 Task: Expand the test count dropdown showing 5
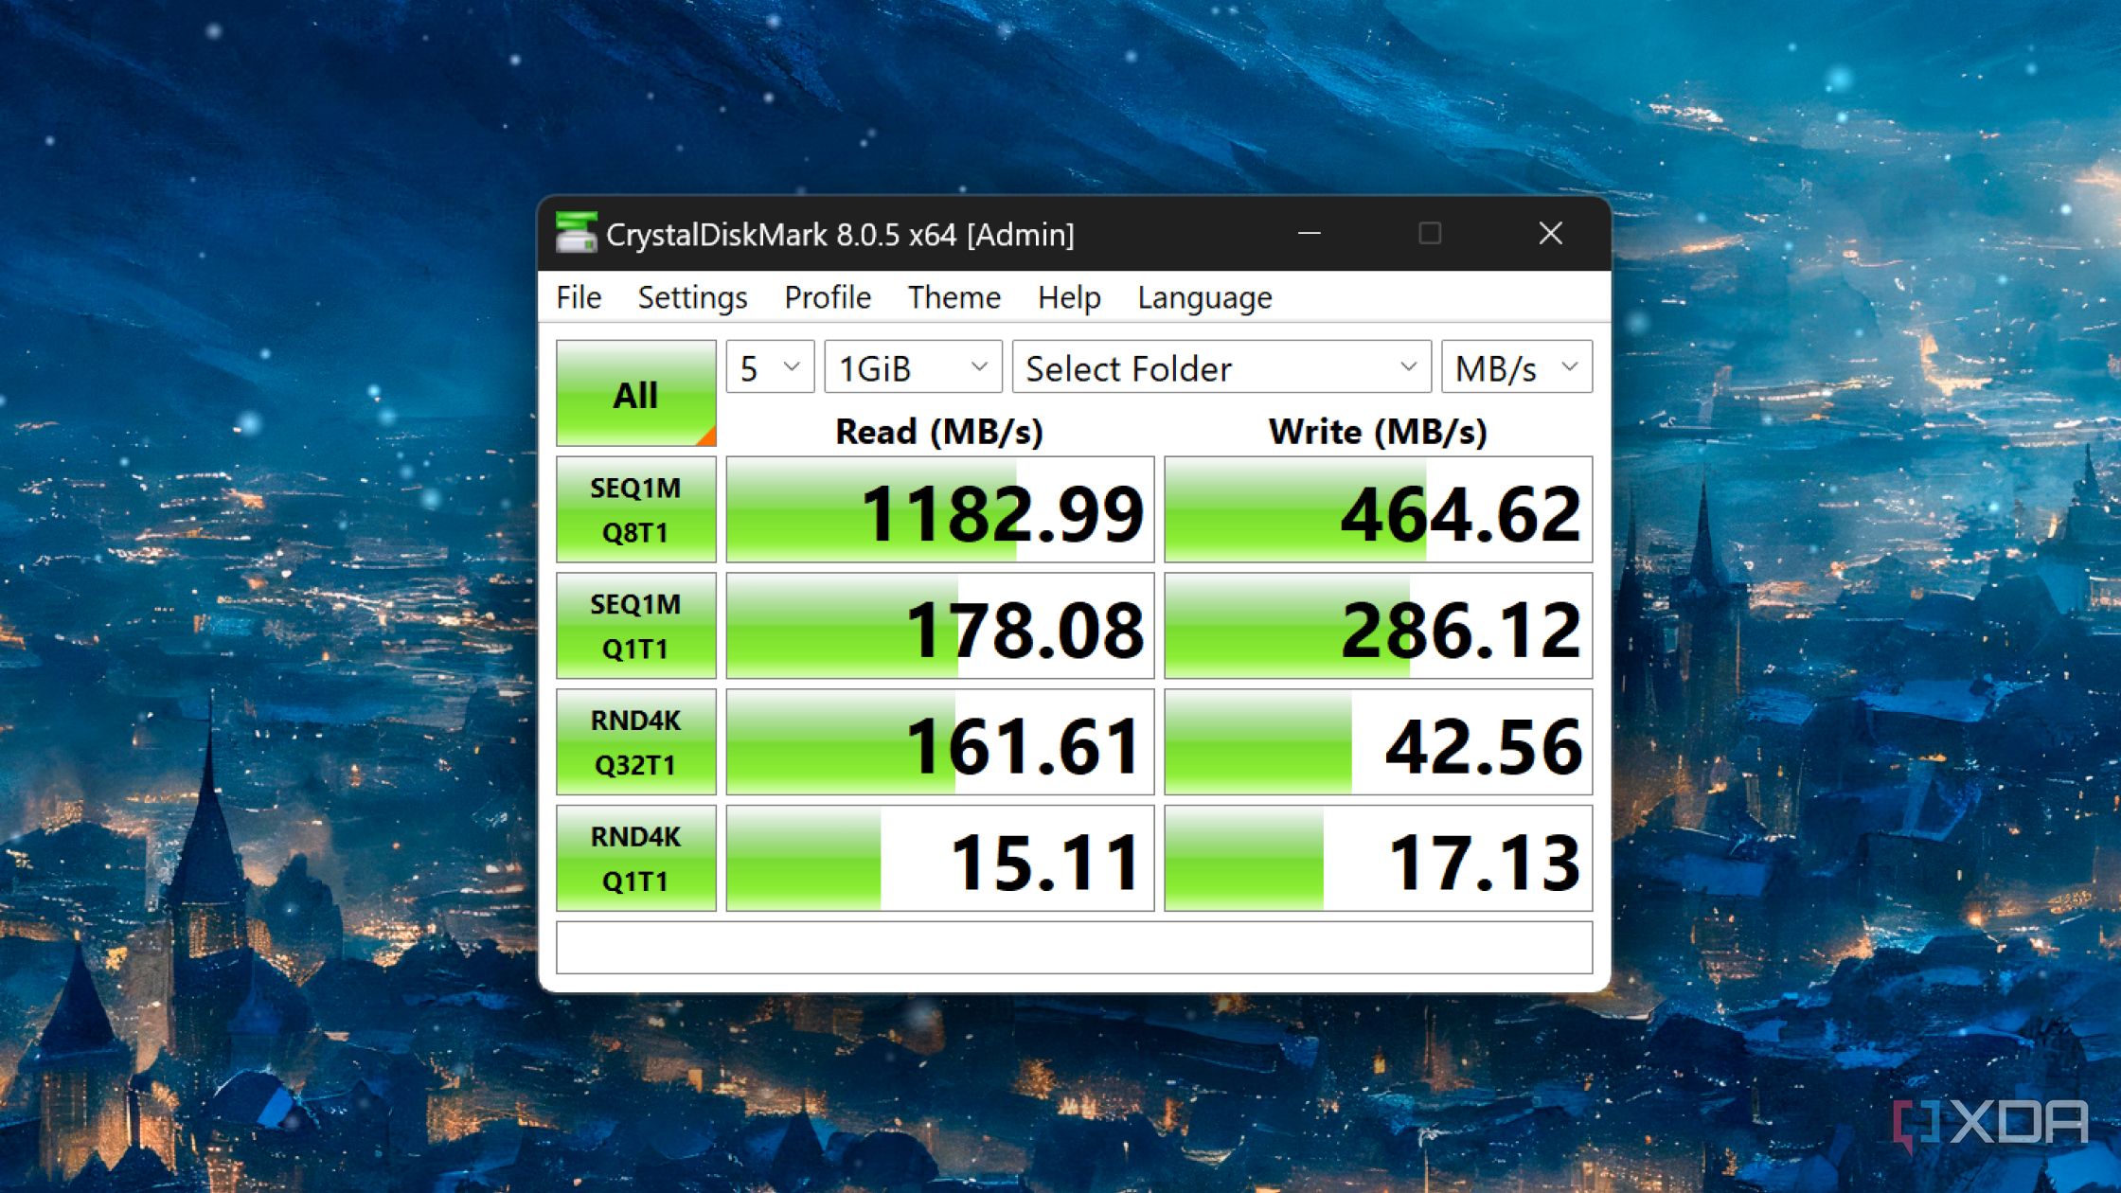tap(770, 366)
